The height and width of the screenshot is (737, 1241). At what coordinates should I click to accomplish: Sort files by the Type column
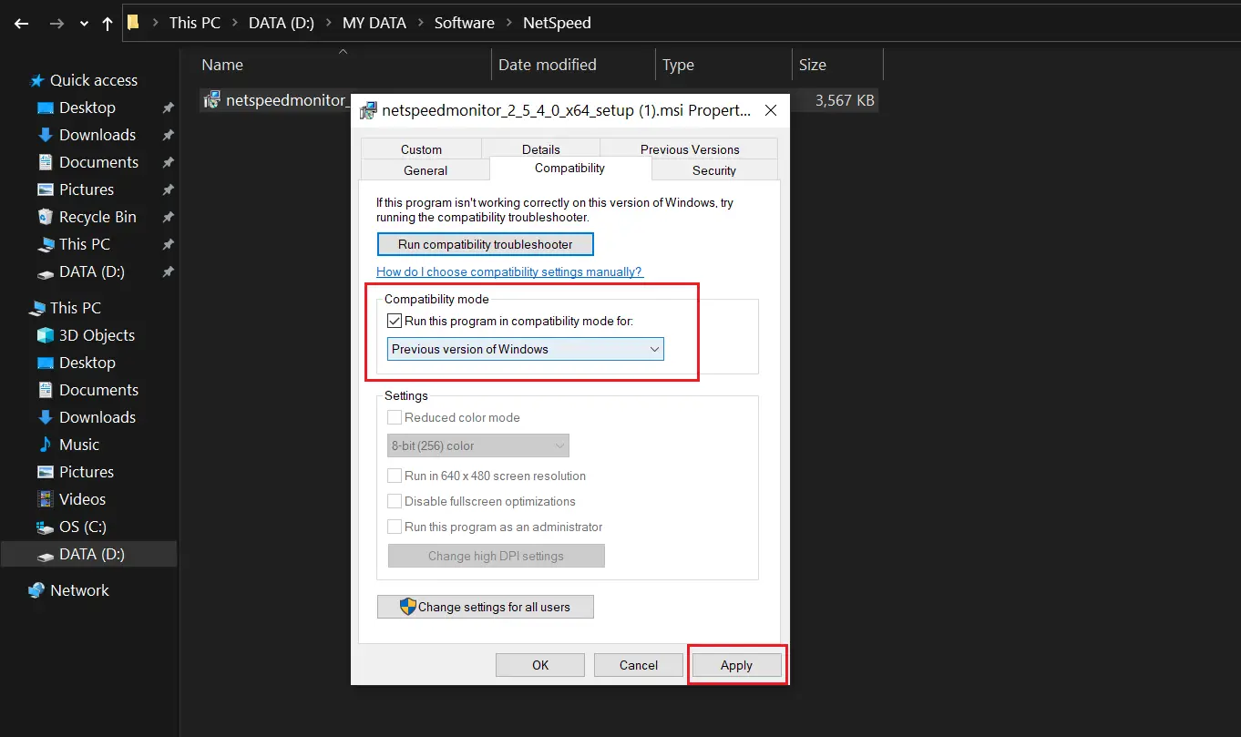click(x=678, y=65)
